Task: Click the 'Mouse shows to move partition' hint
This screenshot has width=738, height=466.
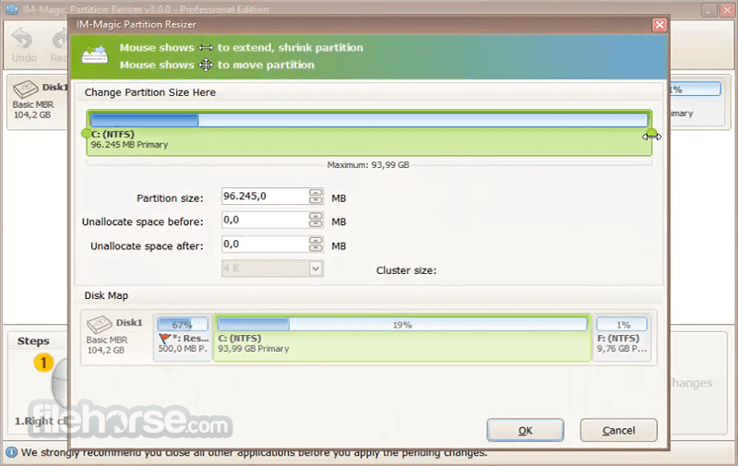Action: tap(217, 65)
